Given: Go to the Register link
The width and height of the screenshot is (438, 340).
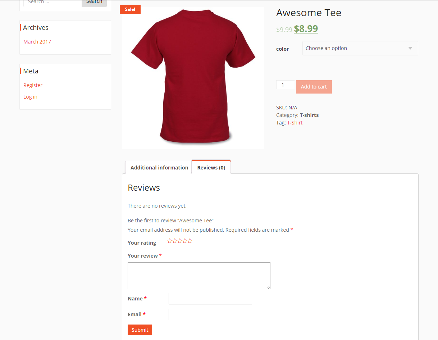Looking at the screenshot, I should [33, 85].
